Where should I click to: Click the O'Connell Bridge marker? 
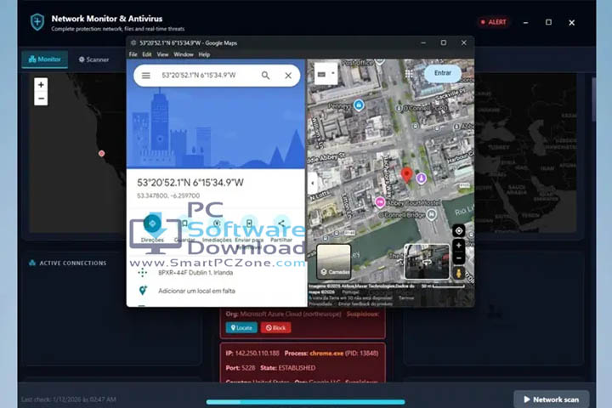pos(431,214)
